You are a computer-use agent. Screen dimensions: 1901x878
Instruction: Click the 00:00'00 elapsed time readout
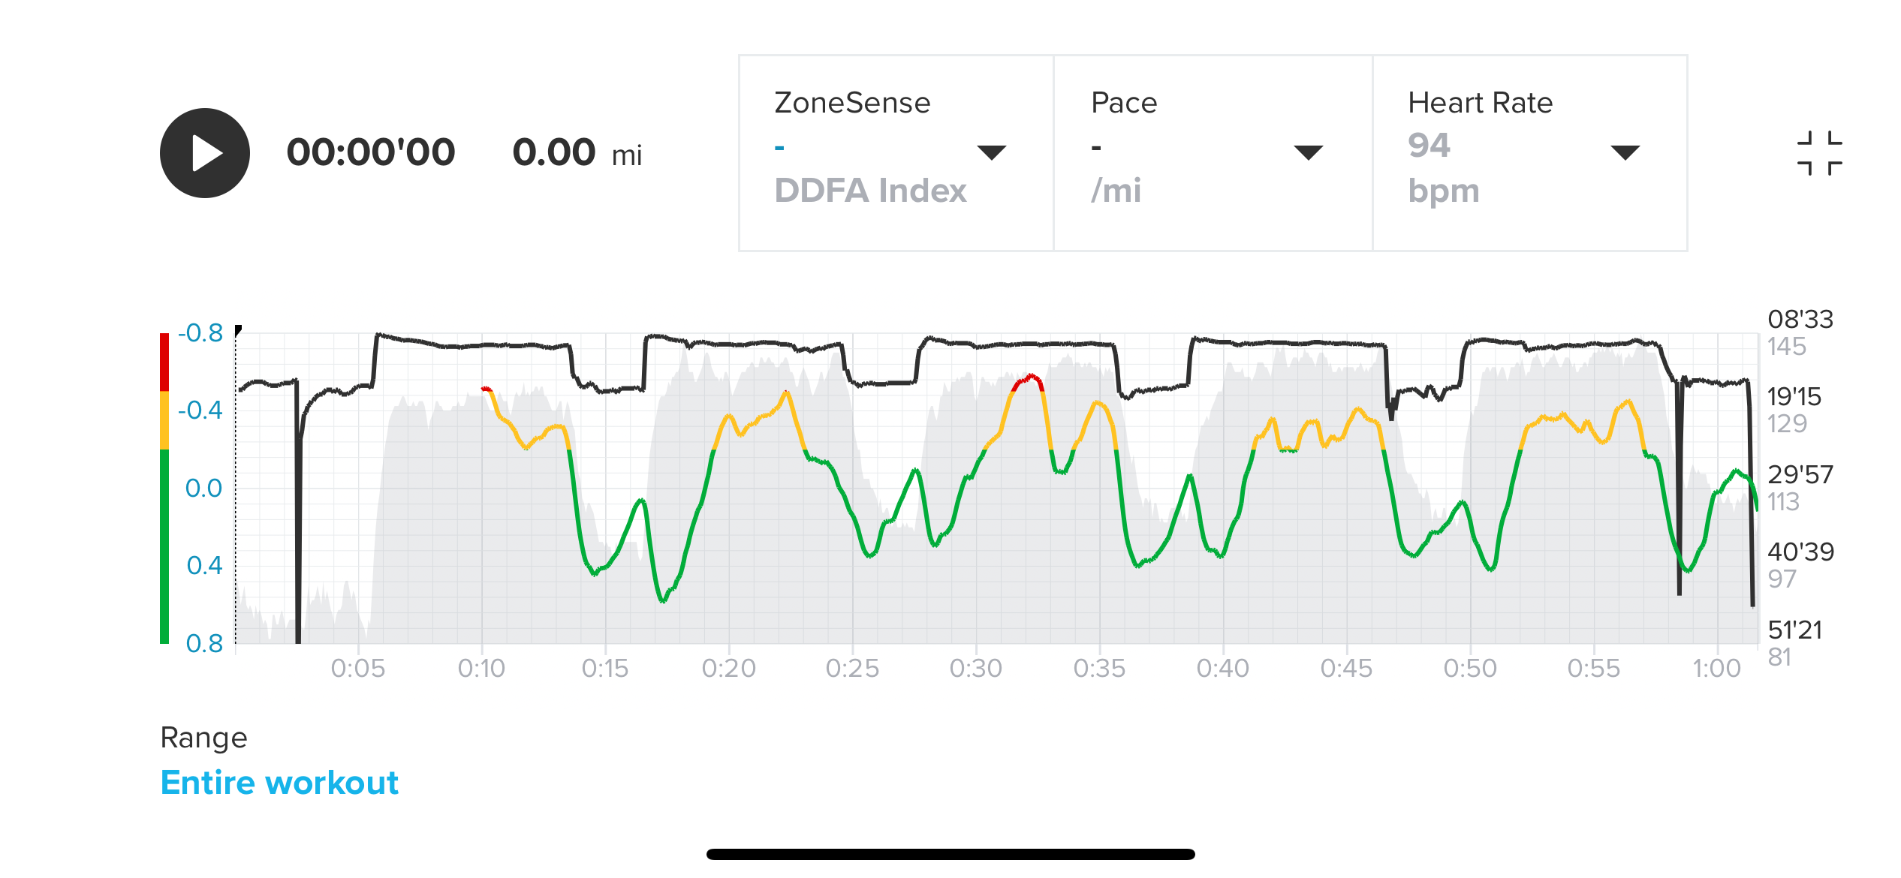click(371, 152)
